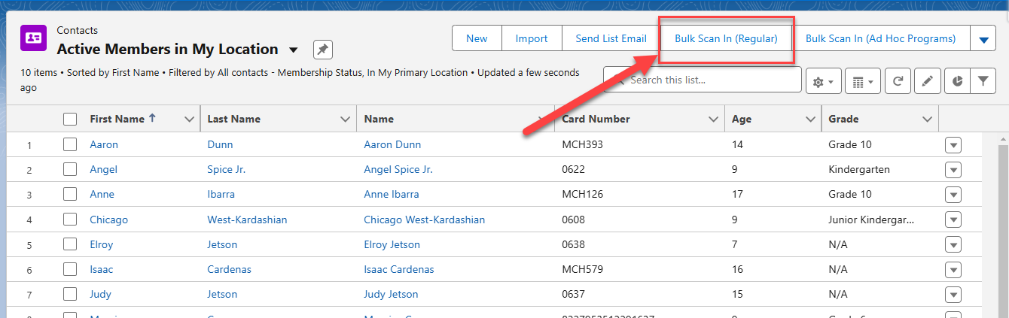The width and height of the screenshot is (1009, 318).
Task: Click the pencil edit list icon
Action: pos(927,81)
